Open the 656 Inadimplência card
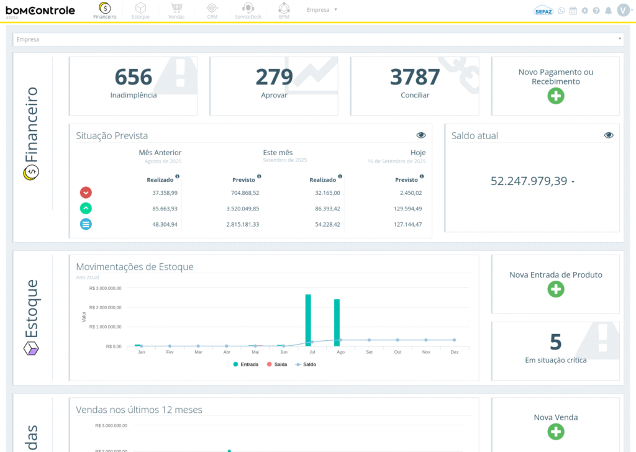The height and width of the screenshot is (452, 636). tap(134, 86)
